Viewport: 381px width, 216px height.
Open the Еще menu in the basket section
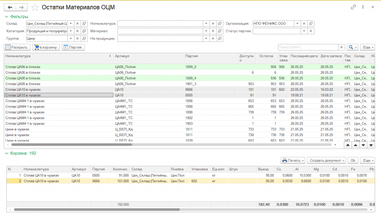pos(368,161)
